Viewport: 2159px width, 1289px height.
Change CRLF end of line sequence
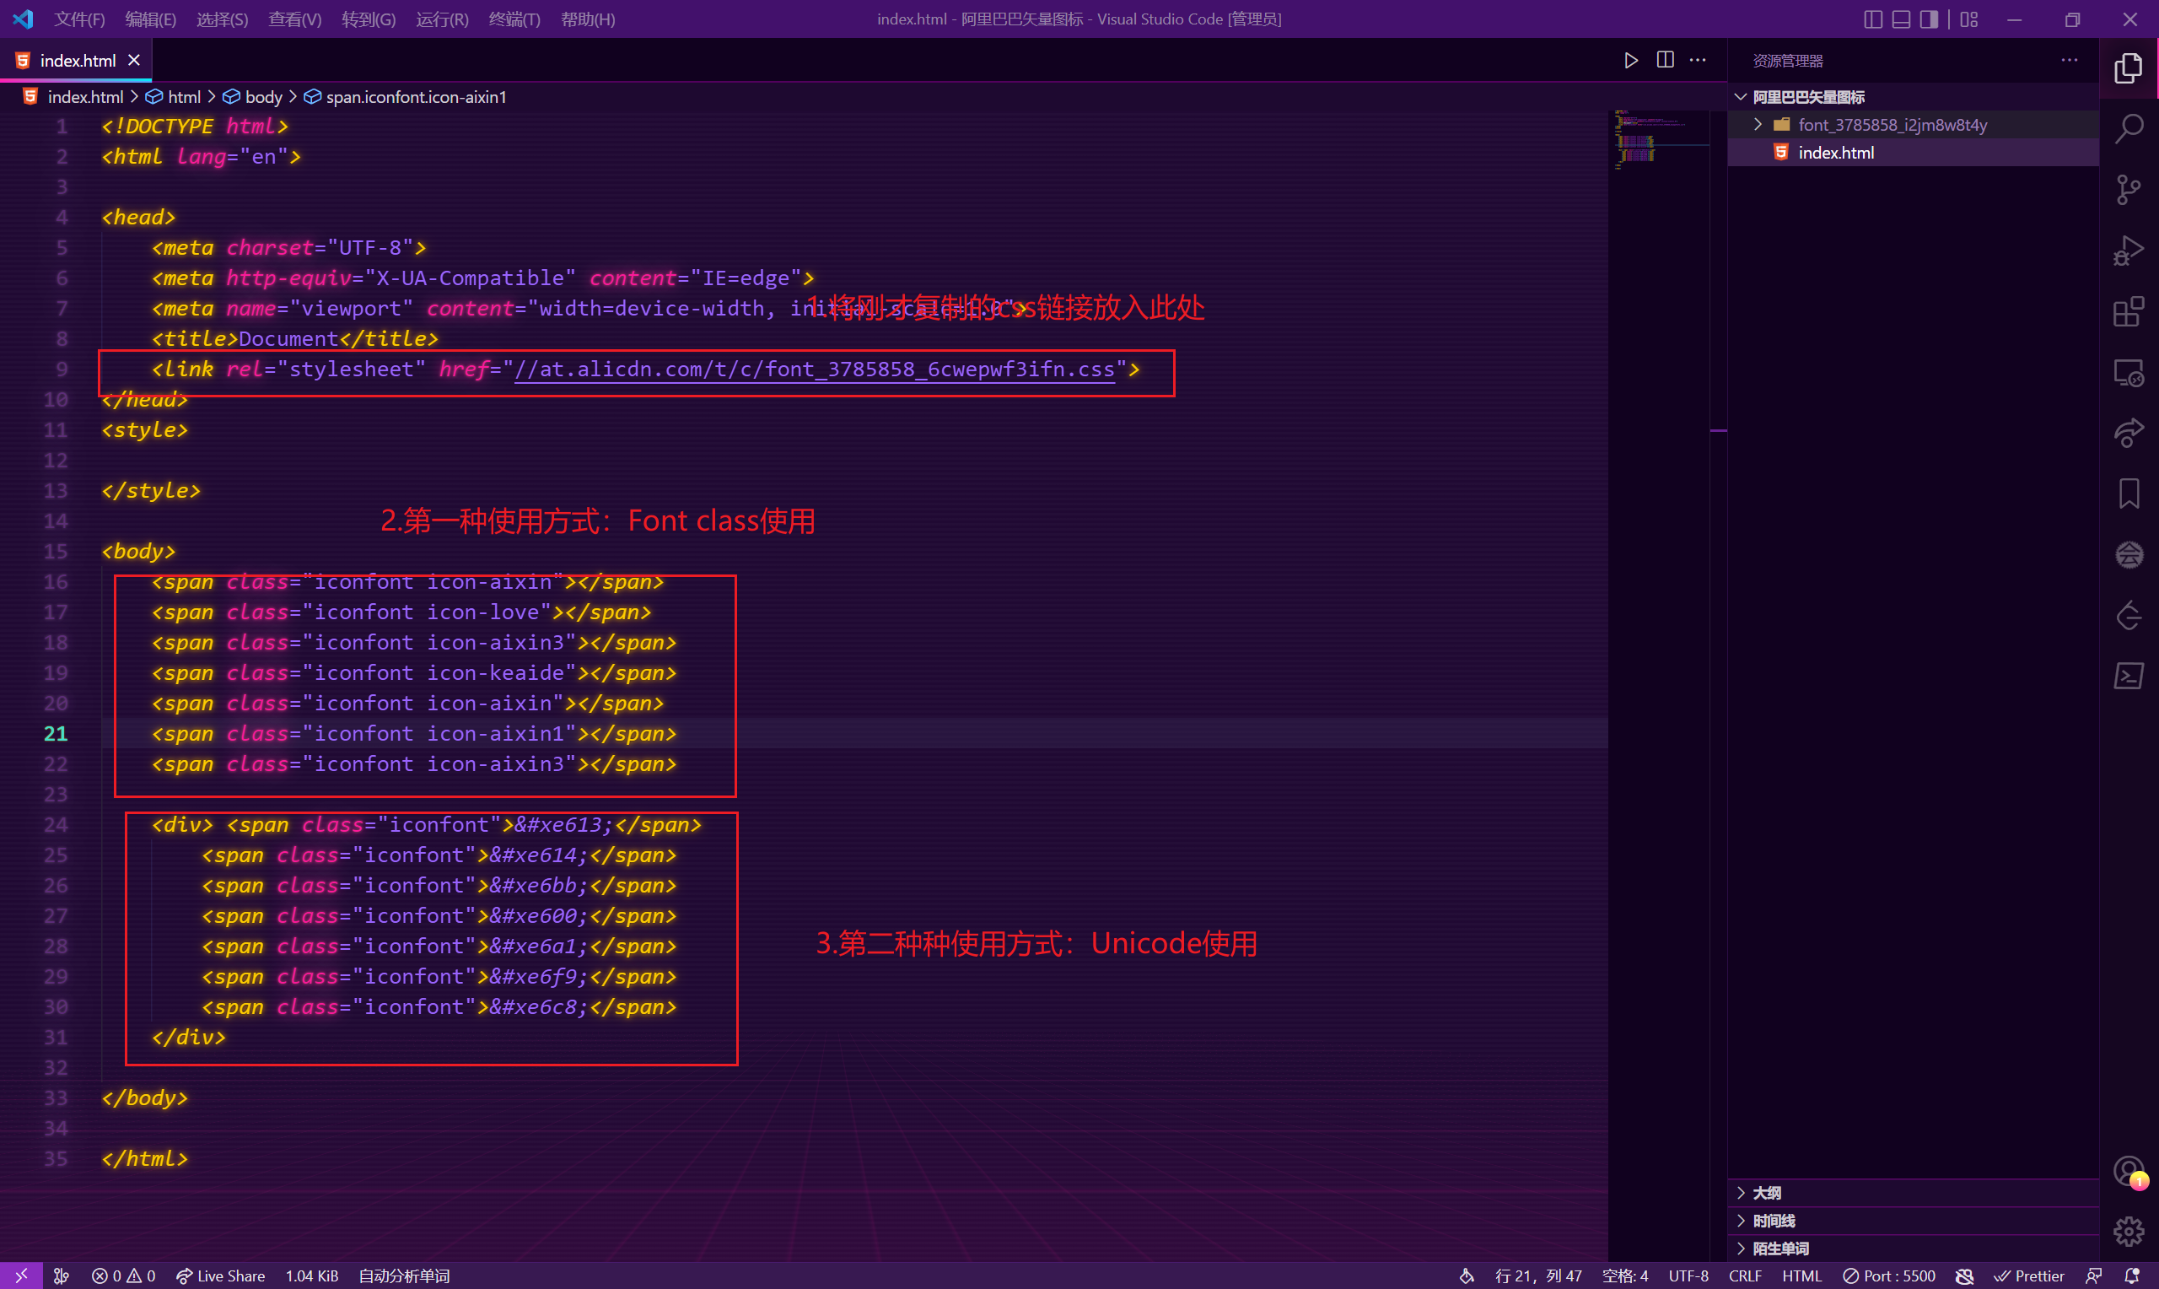pos(1744,1276)
